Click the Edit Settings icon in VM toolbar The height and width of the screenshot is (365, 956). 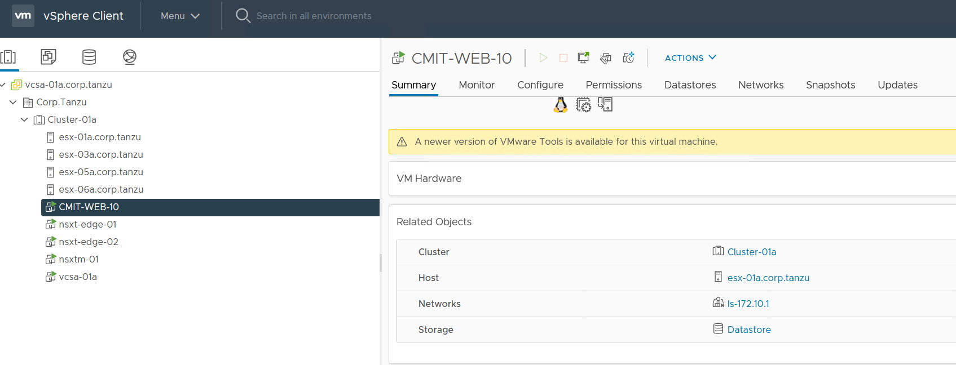606,58
